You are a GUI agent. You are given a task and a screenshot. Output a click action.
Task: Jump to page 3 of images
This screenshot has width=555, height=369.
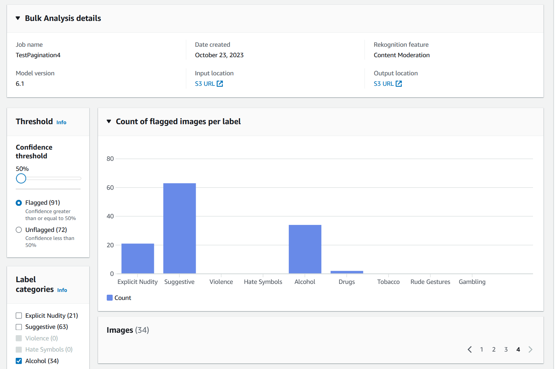(506, 349)
